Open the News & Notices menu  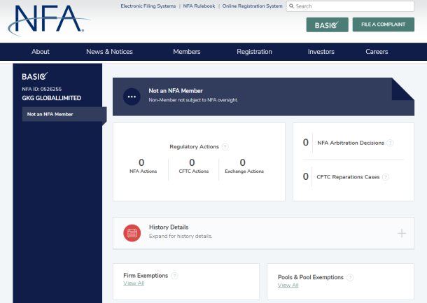click(x=109, y=52)
